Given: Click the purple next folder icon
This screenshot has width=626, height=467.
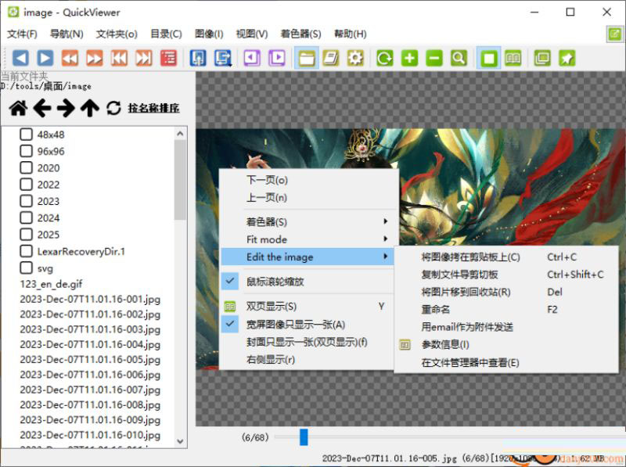Looking at the screenshot, I should pos(277,58).
